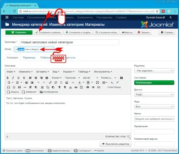This screenshot has width=179, height=154.
Task: Open the Размер шрифта size dropdown
Action: click(108, 78)
